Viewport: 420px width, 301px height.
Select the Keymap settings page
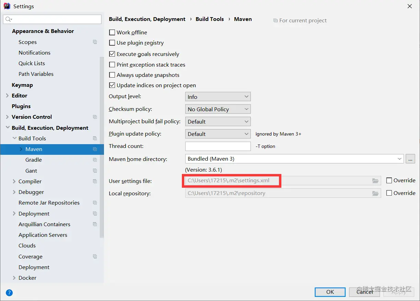coord(22,85)
